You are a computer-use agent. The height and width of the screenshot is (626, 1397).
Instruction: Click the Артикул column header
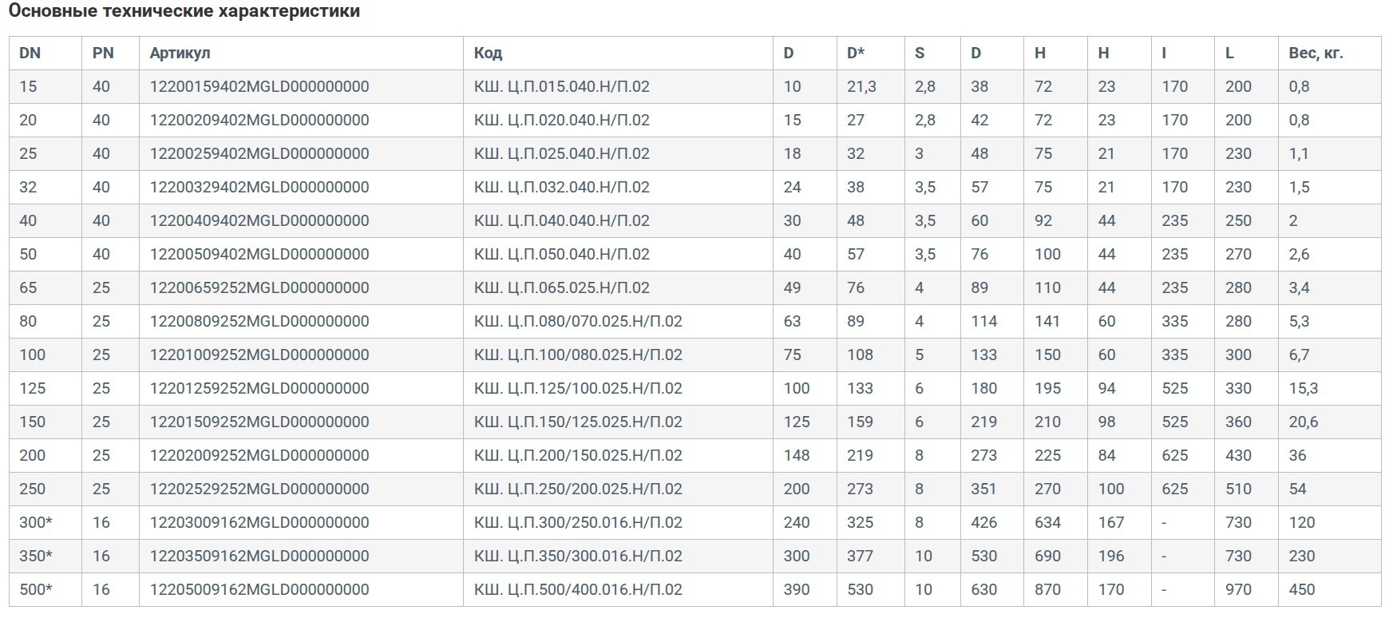tap(180, 53)
